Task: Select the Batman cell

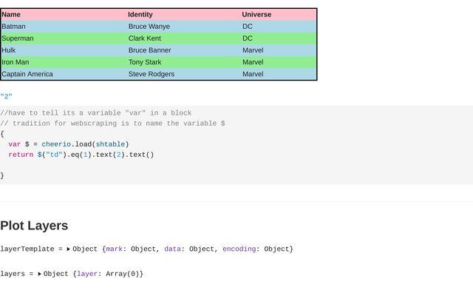Action: pos(13,27)
